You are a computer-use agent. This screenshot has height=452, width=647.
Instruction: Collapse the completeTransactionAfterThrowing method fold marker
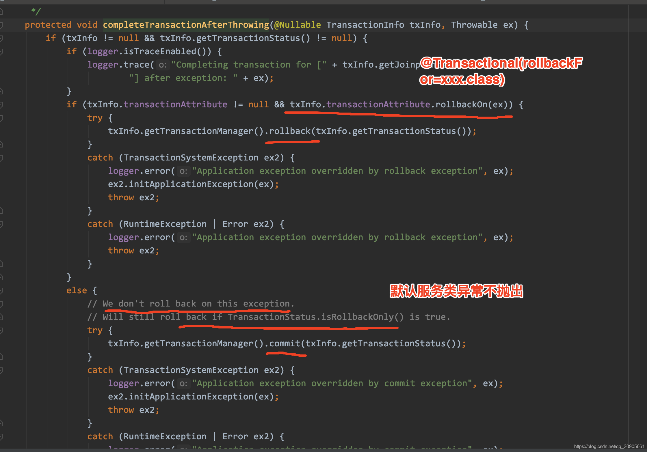point(1,25)
